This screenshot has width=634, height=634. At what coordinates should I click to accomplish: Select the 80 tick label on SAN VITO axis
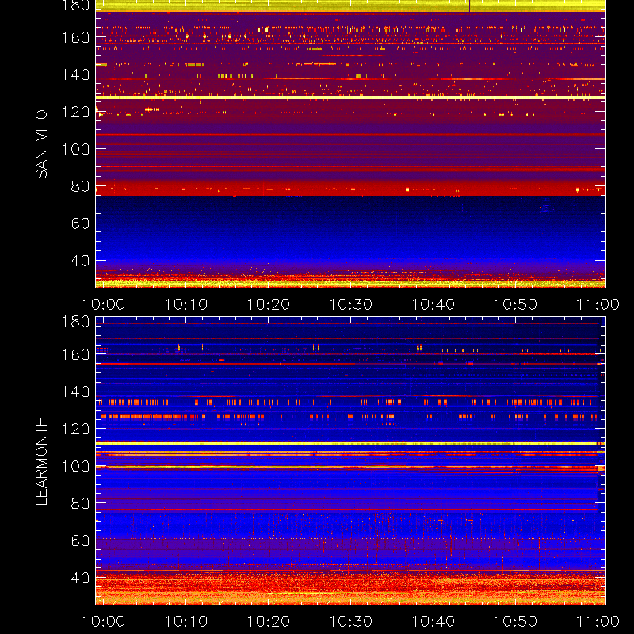[80, 186]
